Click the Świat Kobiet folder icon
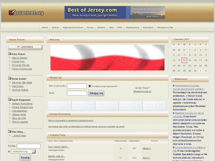Image resolution: width=215 pixels, height=161 pixels. (9, 78)
